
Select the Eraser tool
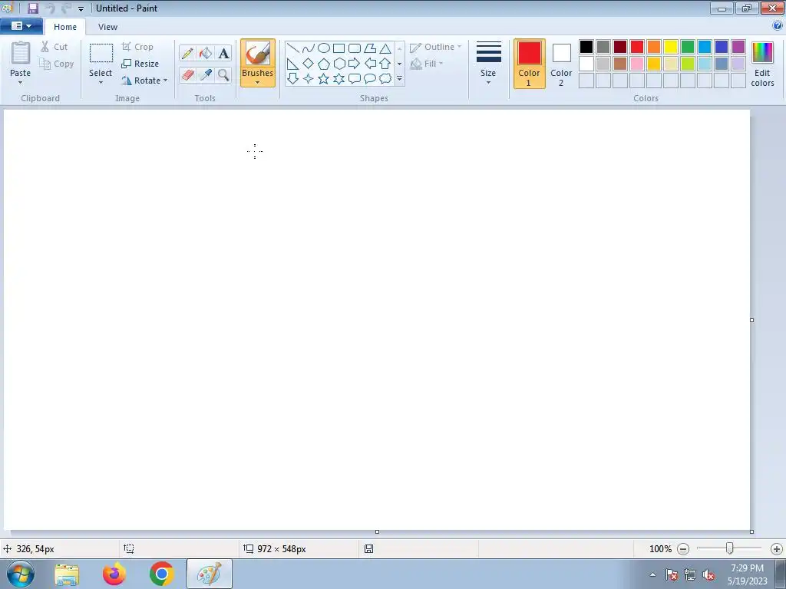coord(187,74)
